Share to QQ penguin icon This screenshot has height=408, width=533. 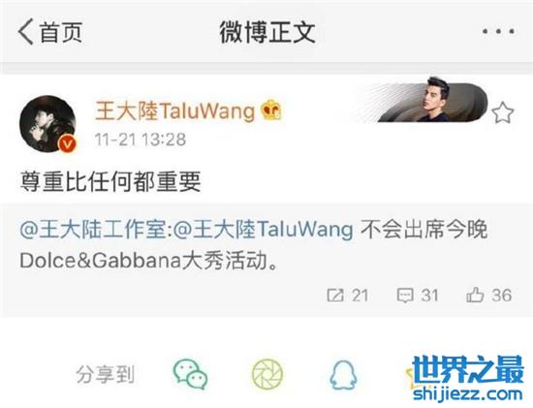tap(343, 375)
